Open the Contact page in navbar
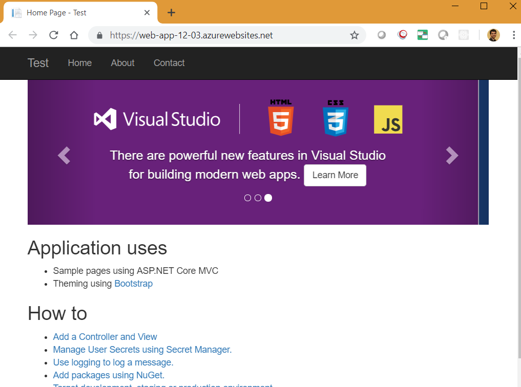The height and width of the screenshot is (387, 521). click(x=169, y=63)
